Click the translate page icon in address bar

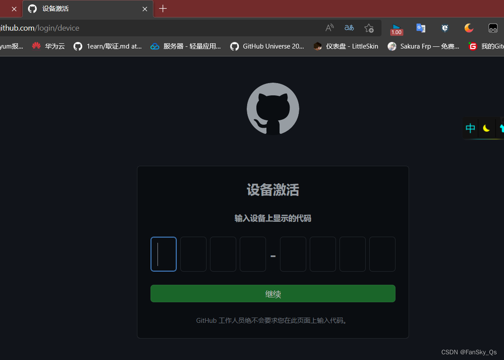[x=349, y=28]
